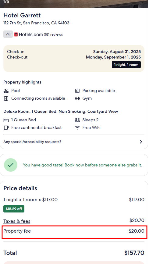Click the Queen Bed icon

(6, 120)
